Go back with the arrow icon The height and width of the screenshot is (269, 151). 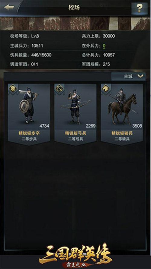[9, 7]
